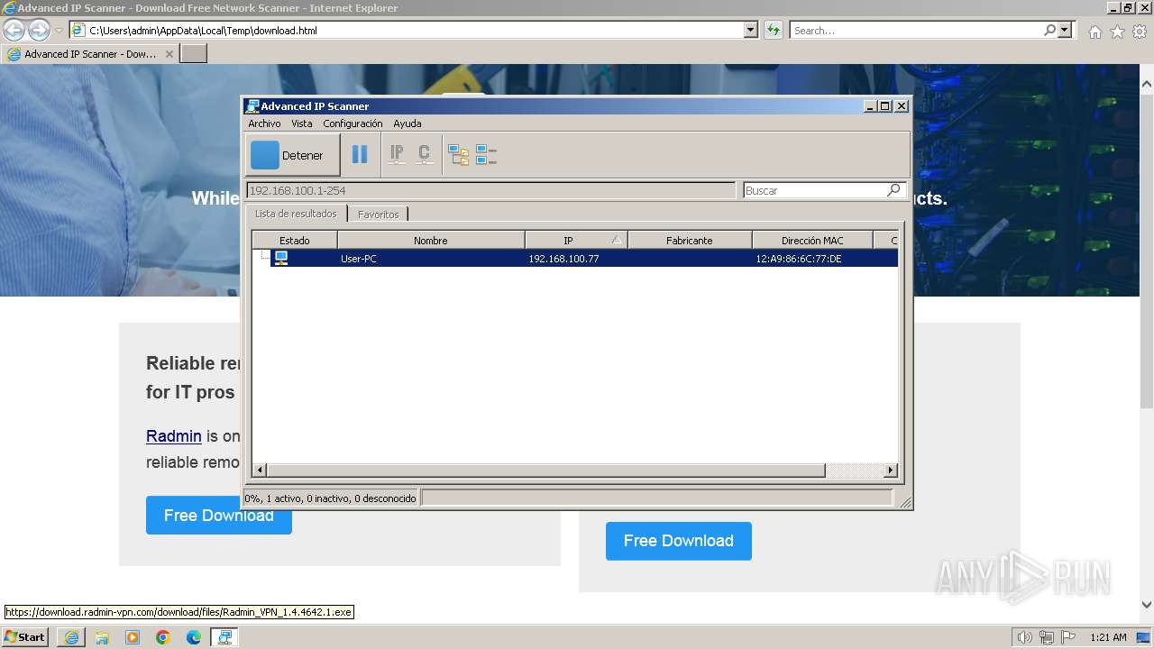
Task: Click the IE search magnifier icon
Action: 1049,30
